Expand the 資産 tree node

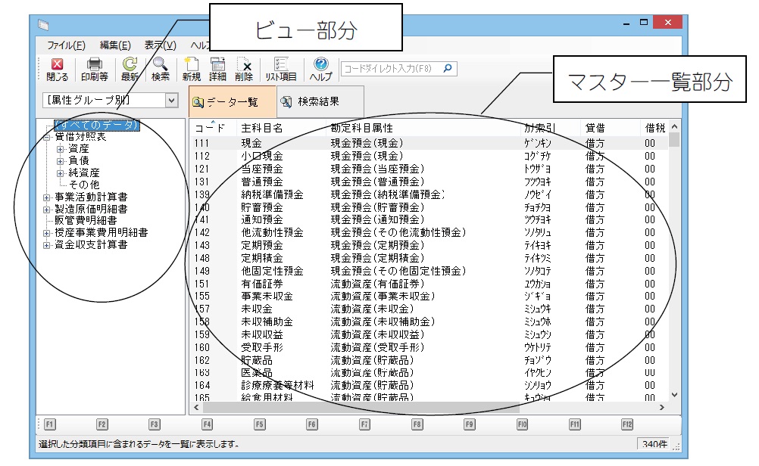61,149
